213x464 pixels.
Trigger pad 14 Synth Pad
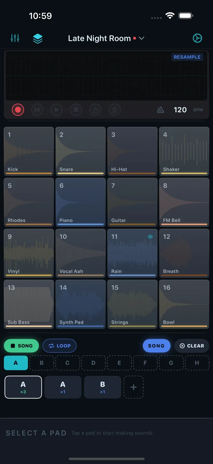[x=80, y=304]
